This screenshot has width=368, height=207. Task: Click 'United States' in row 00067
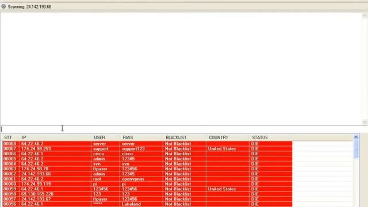pos(222,149)
